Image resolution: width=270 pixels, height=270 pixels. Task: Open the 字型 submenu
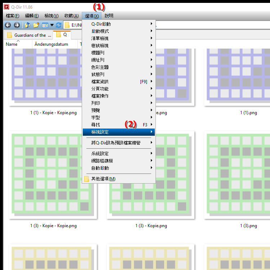pyautogui.click(x=119, y=118)
